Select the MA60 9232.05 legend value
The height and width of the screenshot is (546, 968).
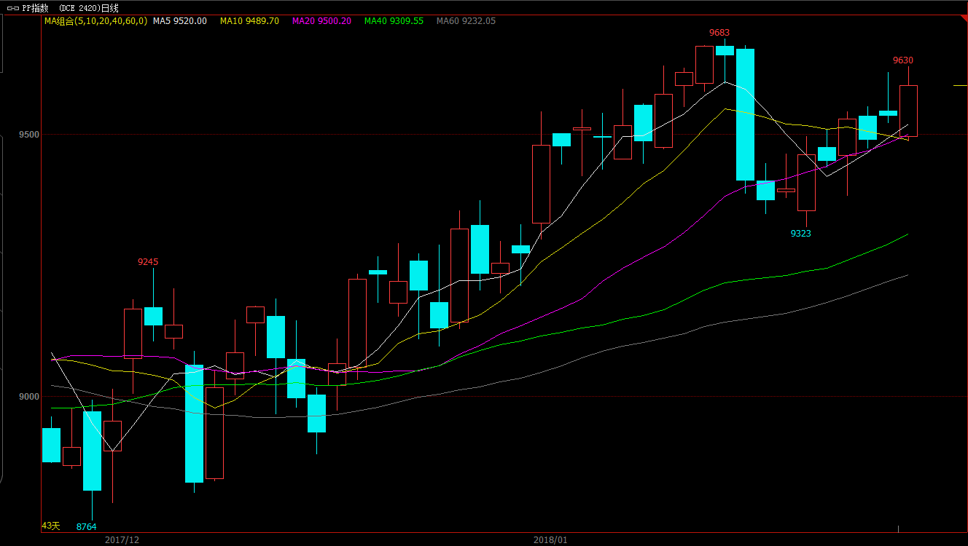pos(466,21)
